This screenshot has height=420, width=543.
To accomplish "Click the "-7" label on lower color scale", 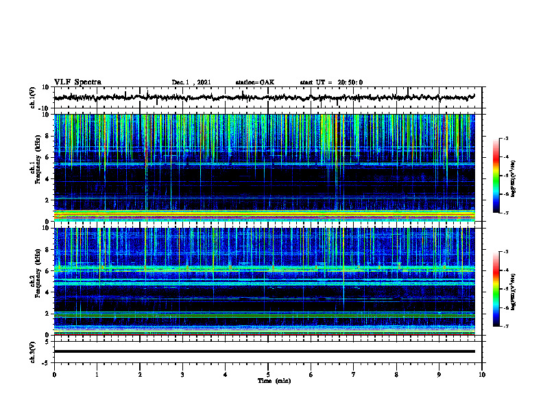I will coord(506,326).
